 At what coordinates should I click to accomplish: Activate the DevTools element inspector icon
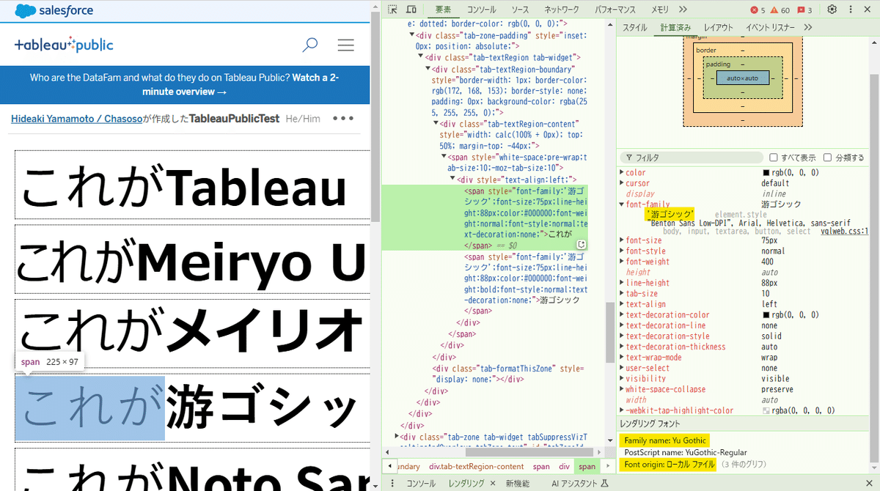392,10
